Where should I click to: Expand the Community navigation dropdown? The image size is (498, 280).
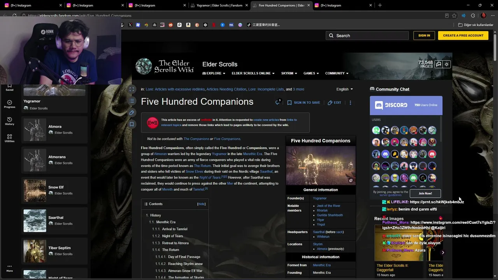tap(337, 73)
